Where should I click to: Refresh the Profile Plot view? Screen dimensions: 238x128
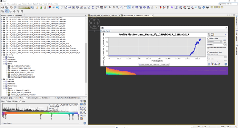point(209,35)
